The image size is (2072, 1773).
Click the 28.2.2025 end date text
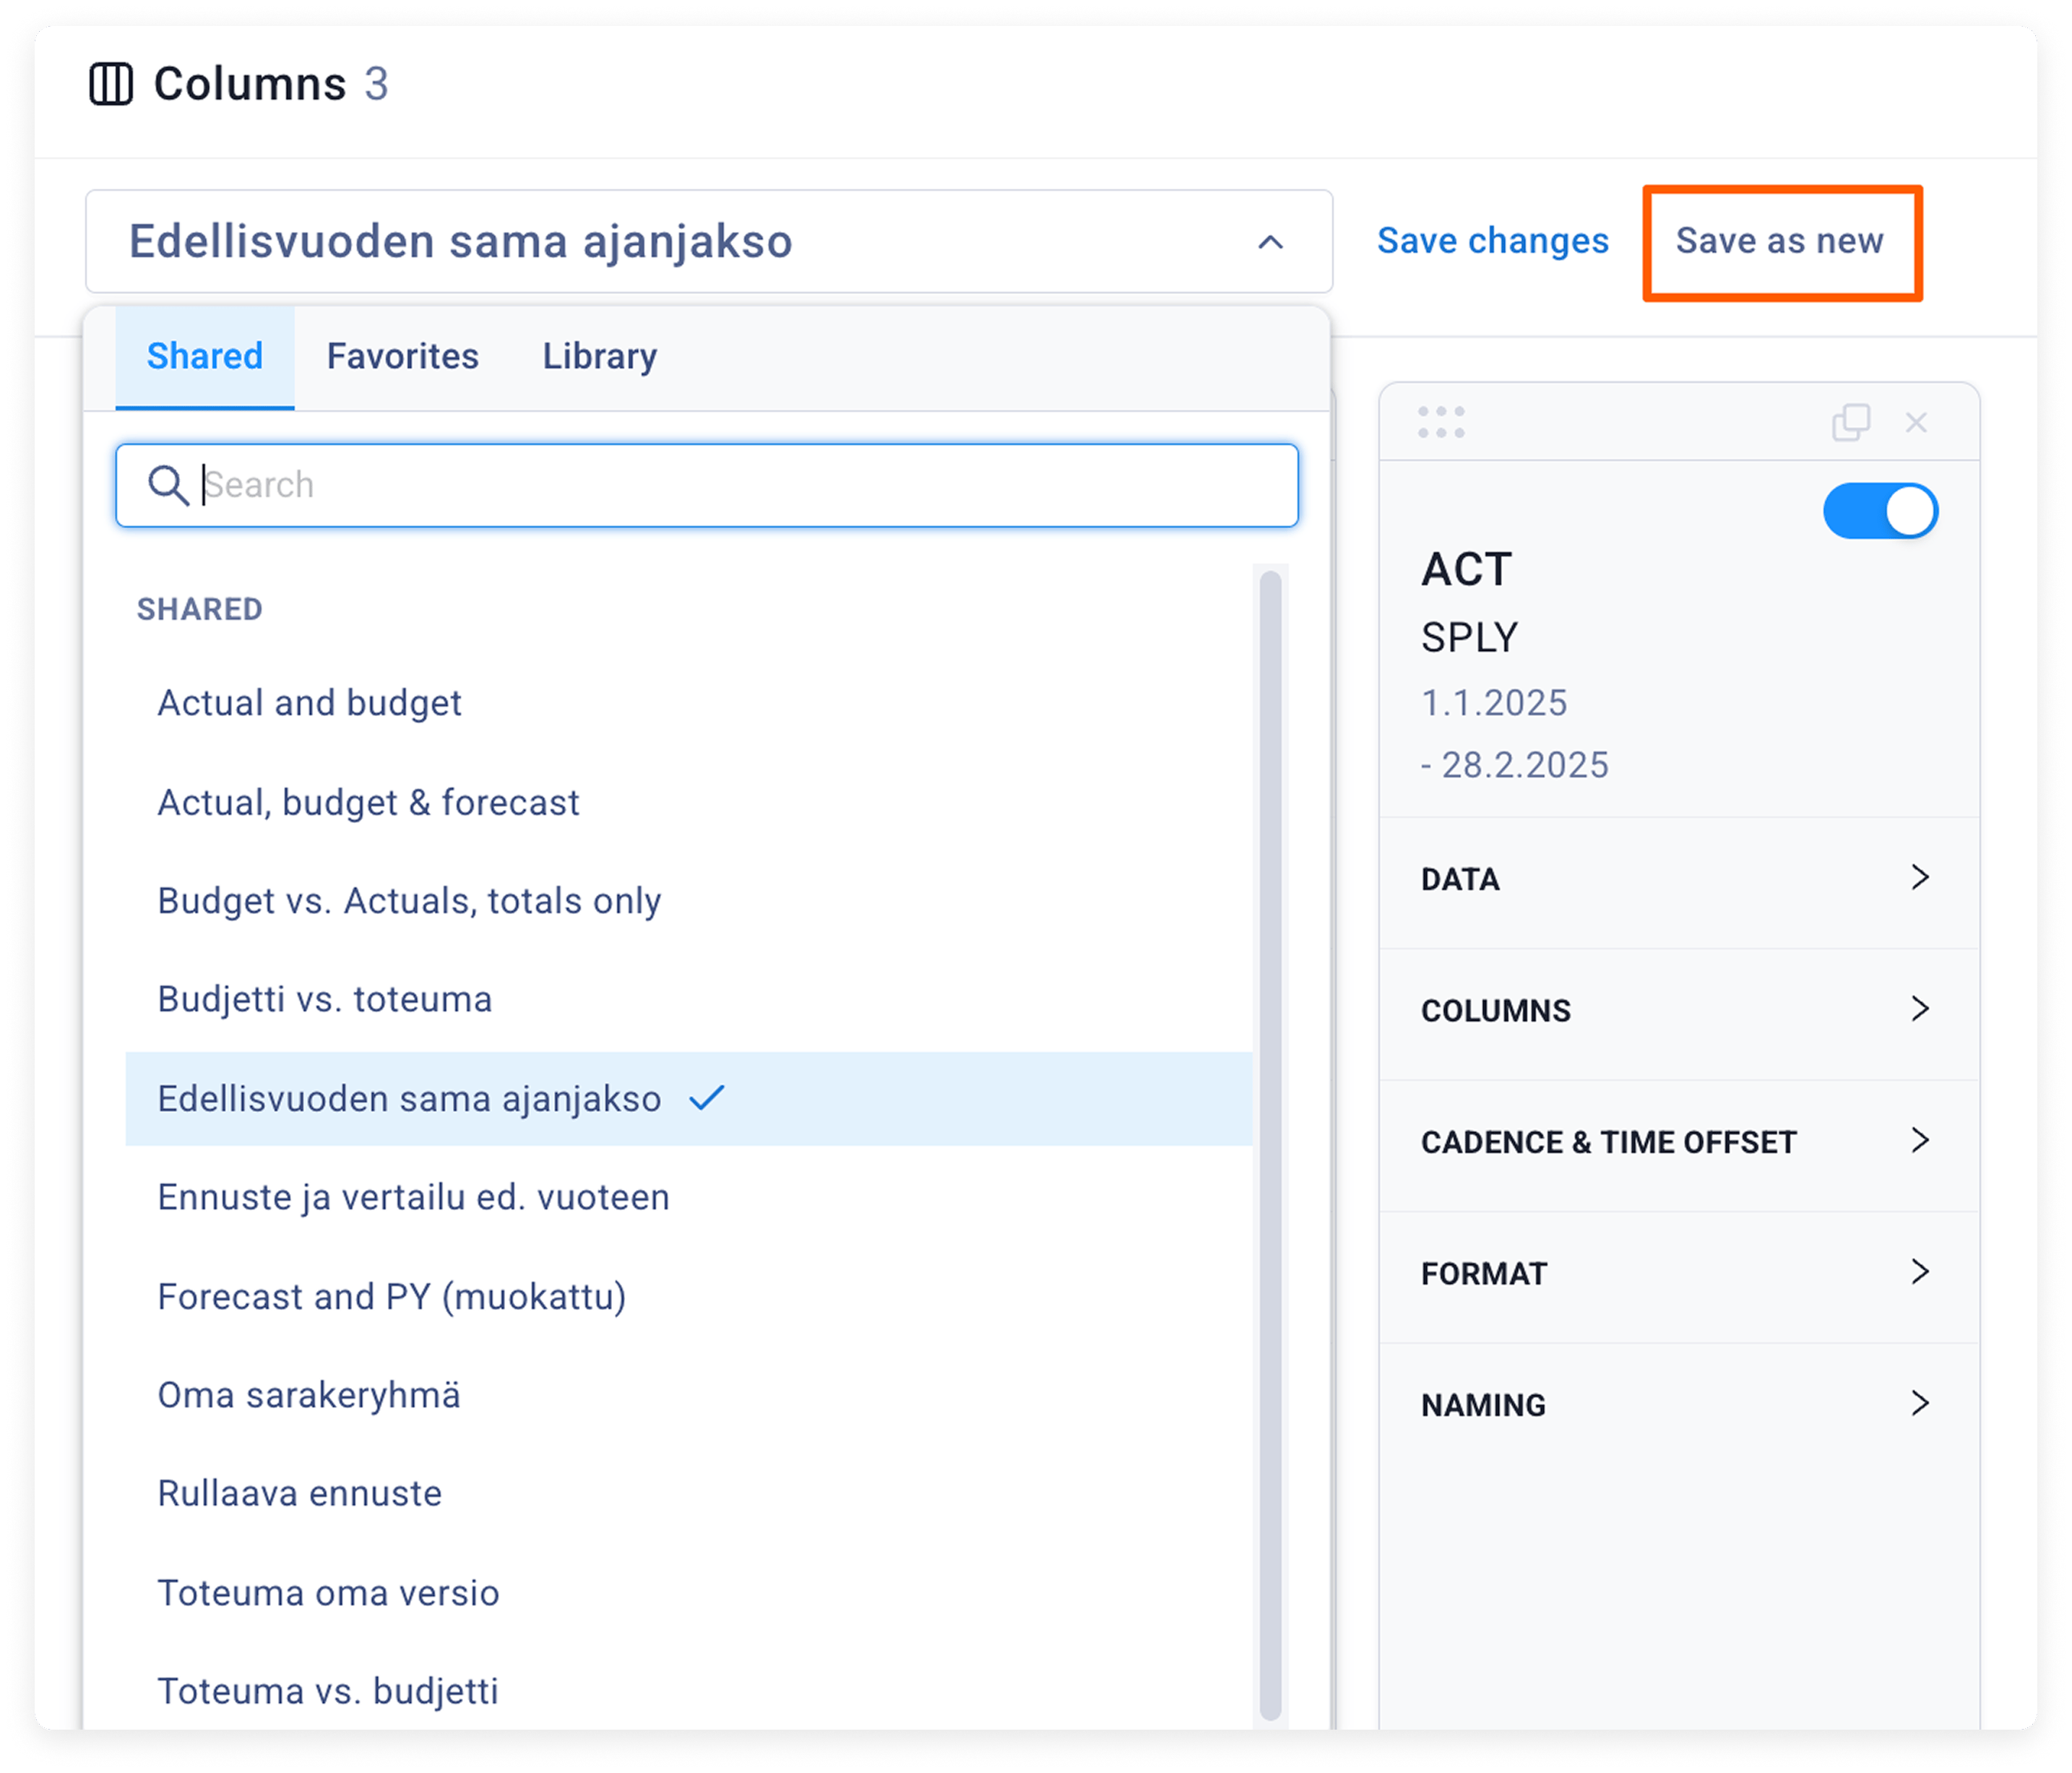pos(1524,765)
